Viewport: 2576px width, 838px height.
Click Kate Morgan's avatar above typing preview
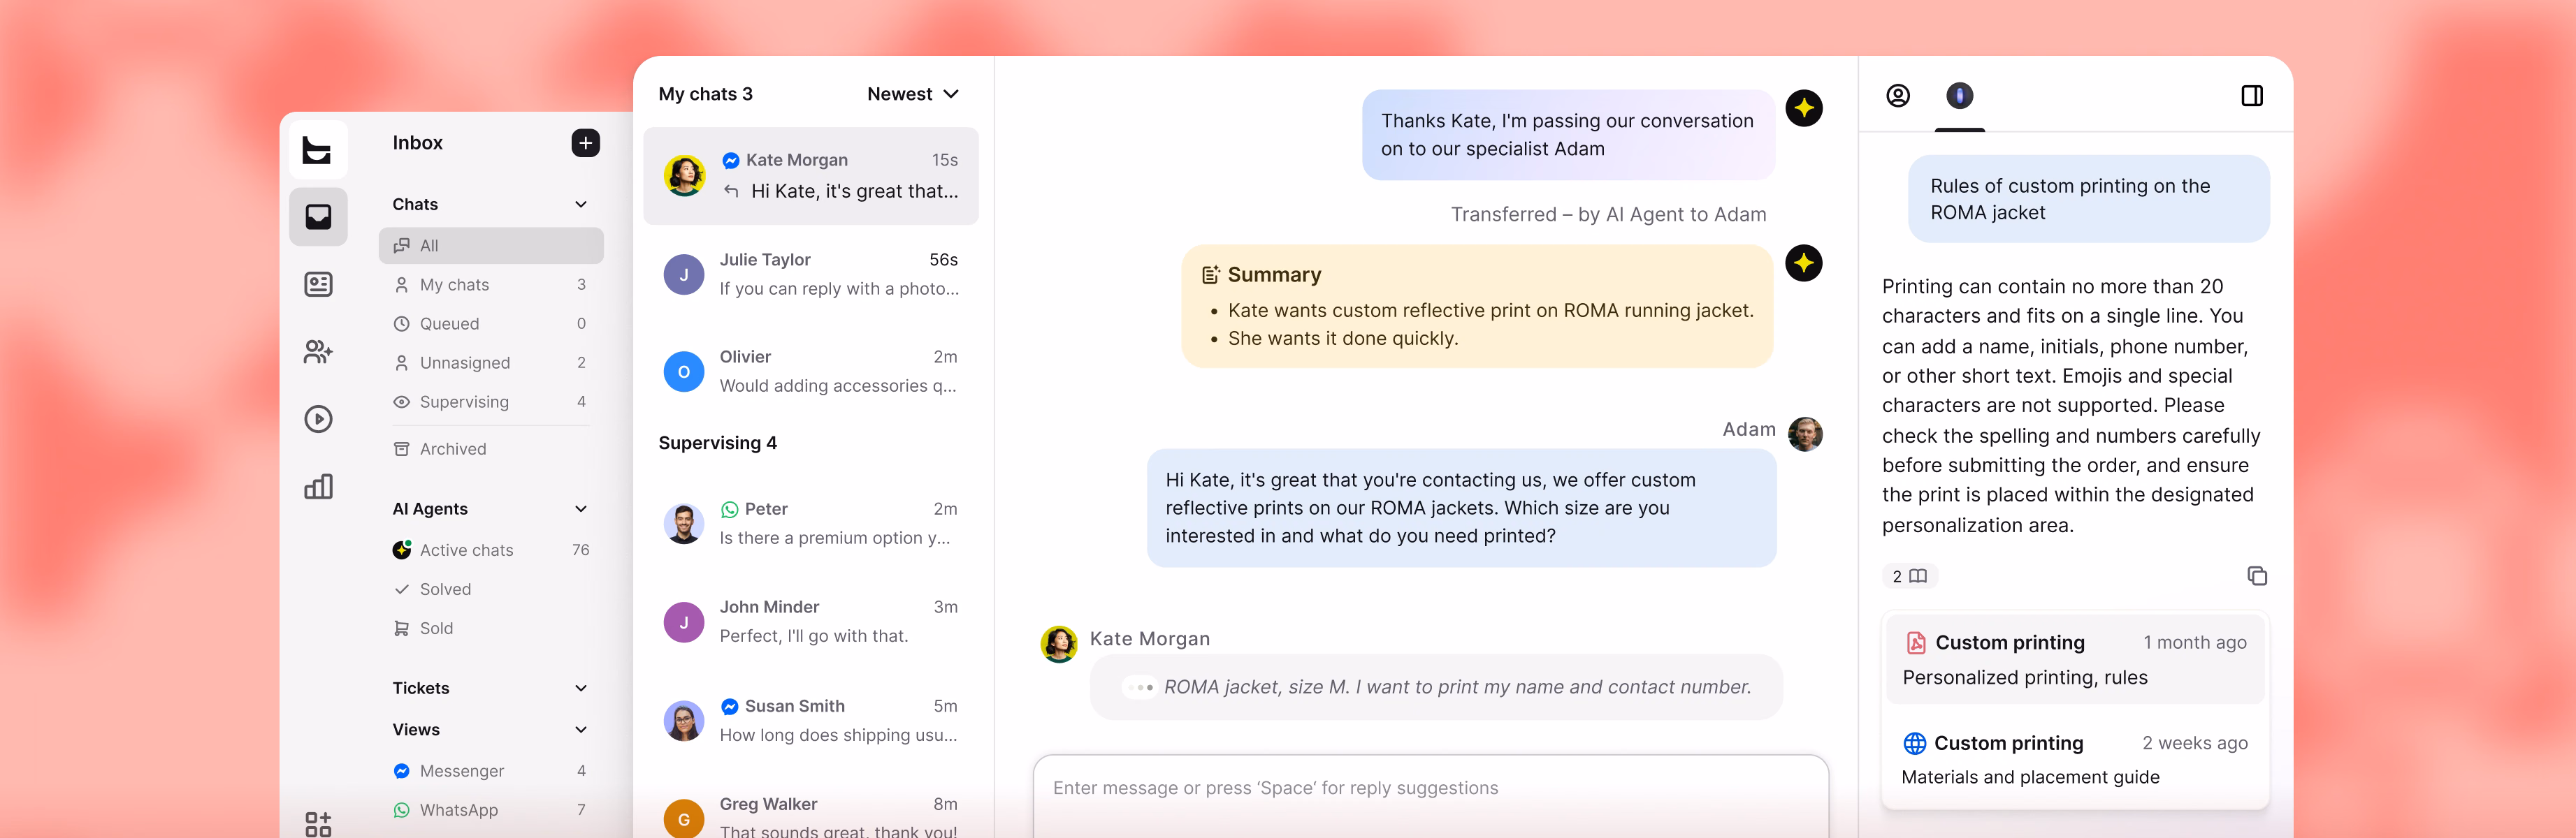tap(1058, 645)
